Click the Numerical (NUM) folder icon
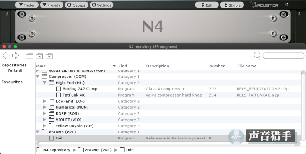Image resolution: width=306 pixels, height=154 pixels. (51, 107)
